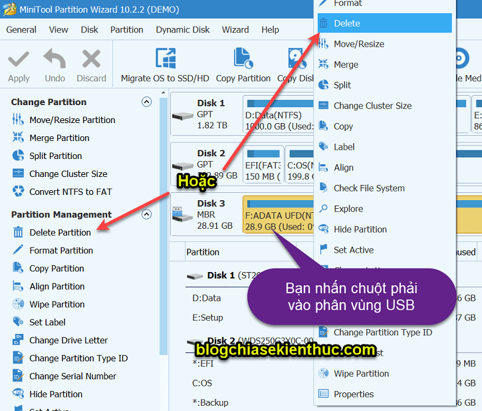
Task: Click the Disk 2 hard drive icon
Action: (x=183, y=166)
